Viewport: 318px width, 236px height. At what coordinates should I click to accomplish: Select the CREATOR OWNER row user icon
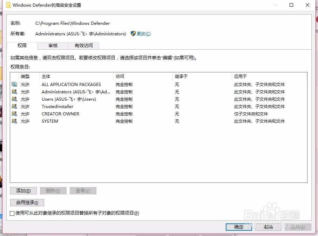click(x=14, y=114)
